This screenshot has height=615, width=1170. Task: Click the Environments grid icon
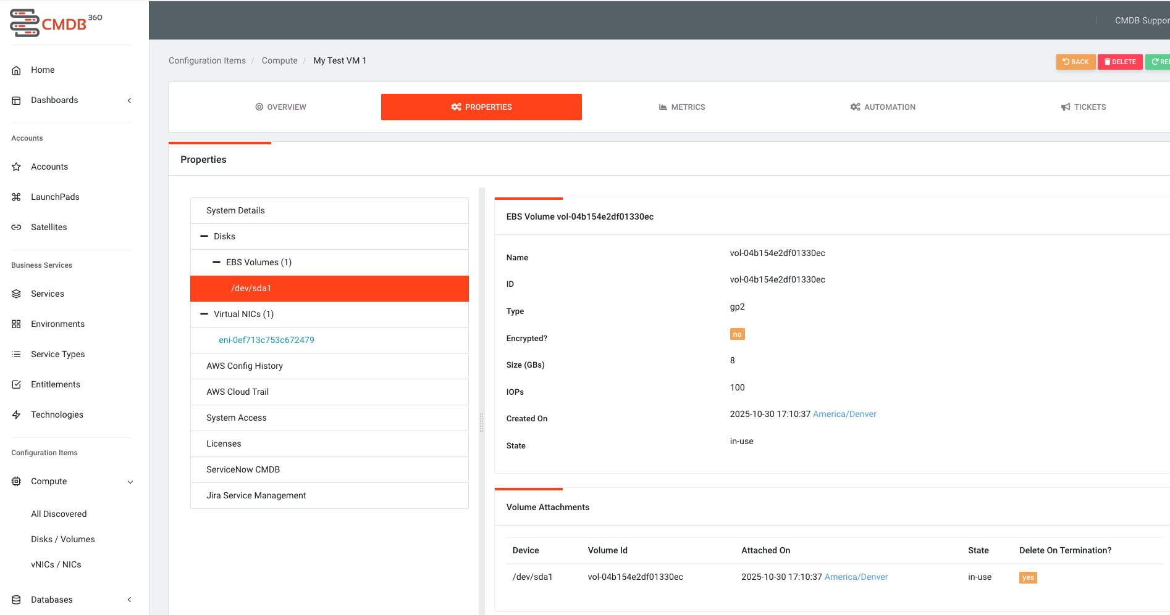(x=17, y=324)
